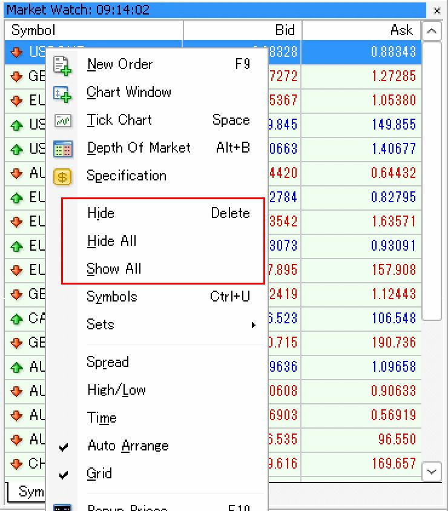
Task: Close the Market Watch panel
Action: [x=437, y=10]
